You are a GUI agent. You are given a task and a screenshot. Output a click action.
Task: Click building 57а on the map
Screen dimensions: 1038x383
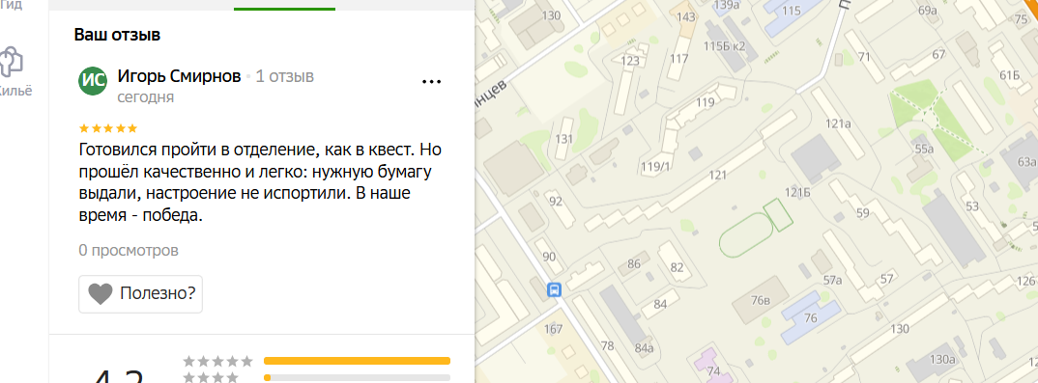(x=832, y=281)
